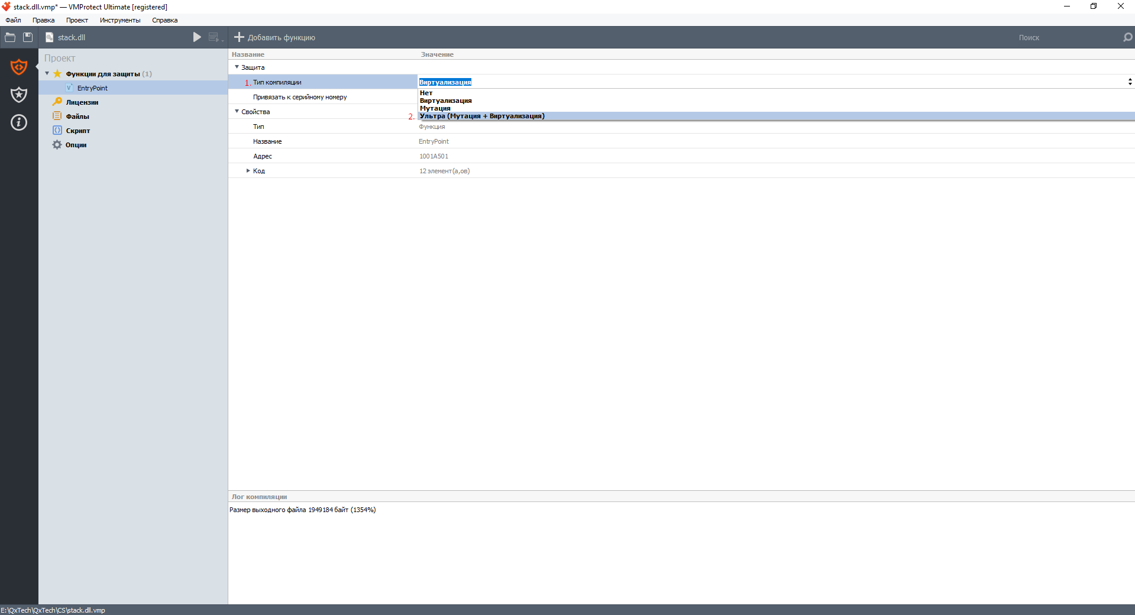This screenshot has height=615, width=1135.
Task: Expand the Код property row
Action: (x=248, y=170)
